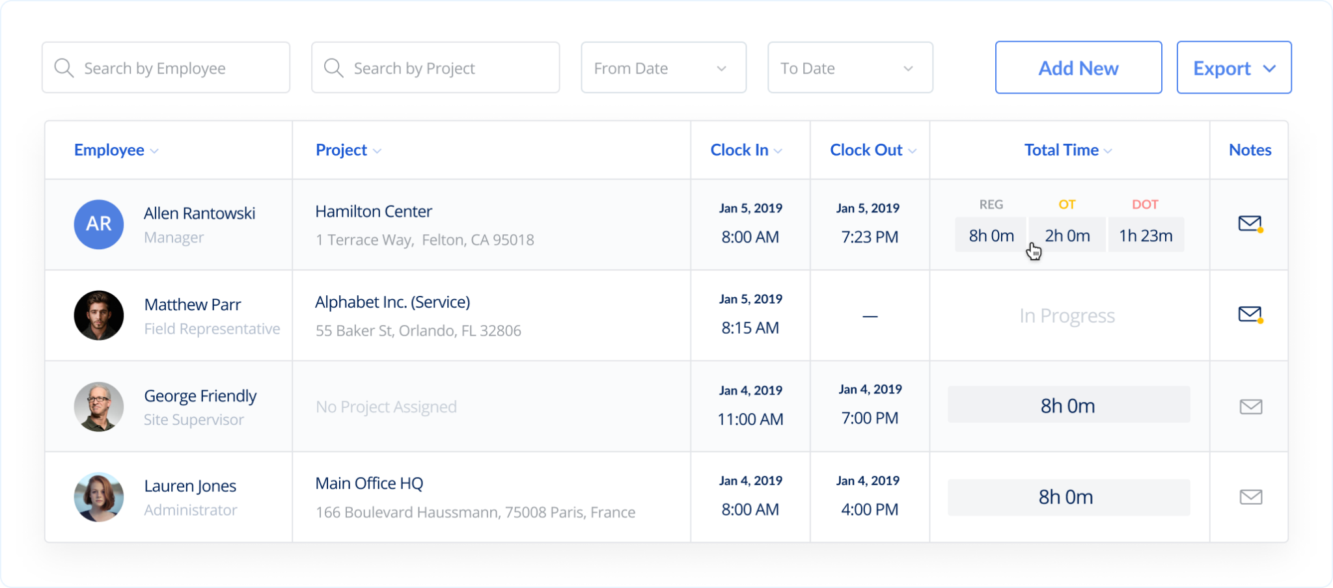Screen dimensions: 1333x588
Task: Click the Project column header
Action: [x=341, y=150]
